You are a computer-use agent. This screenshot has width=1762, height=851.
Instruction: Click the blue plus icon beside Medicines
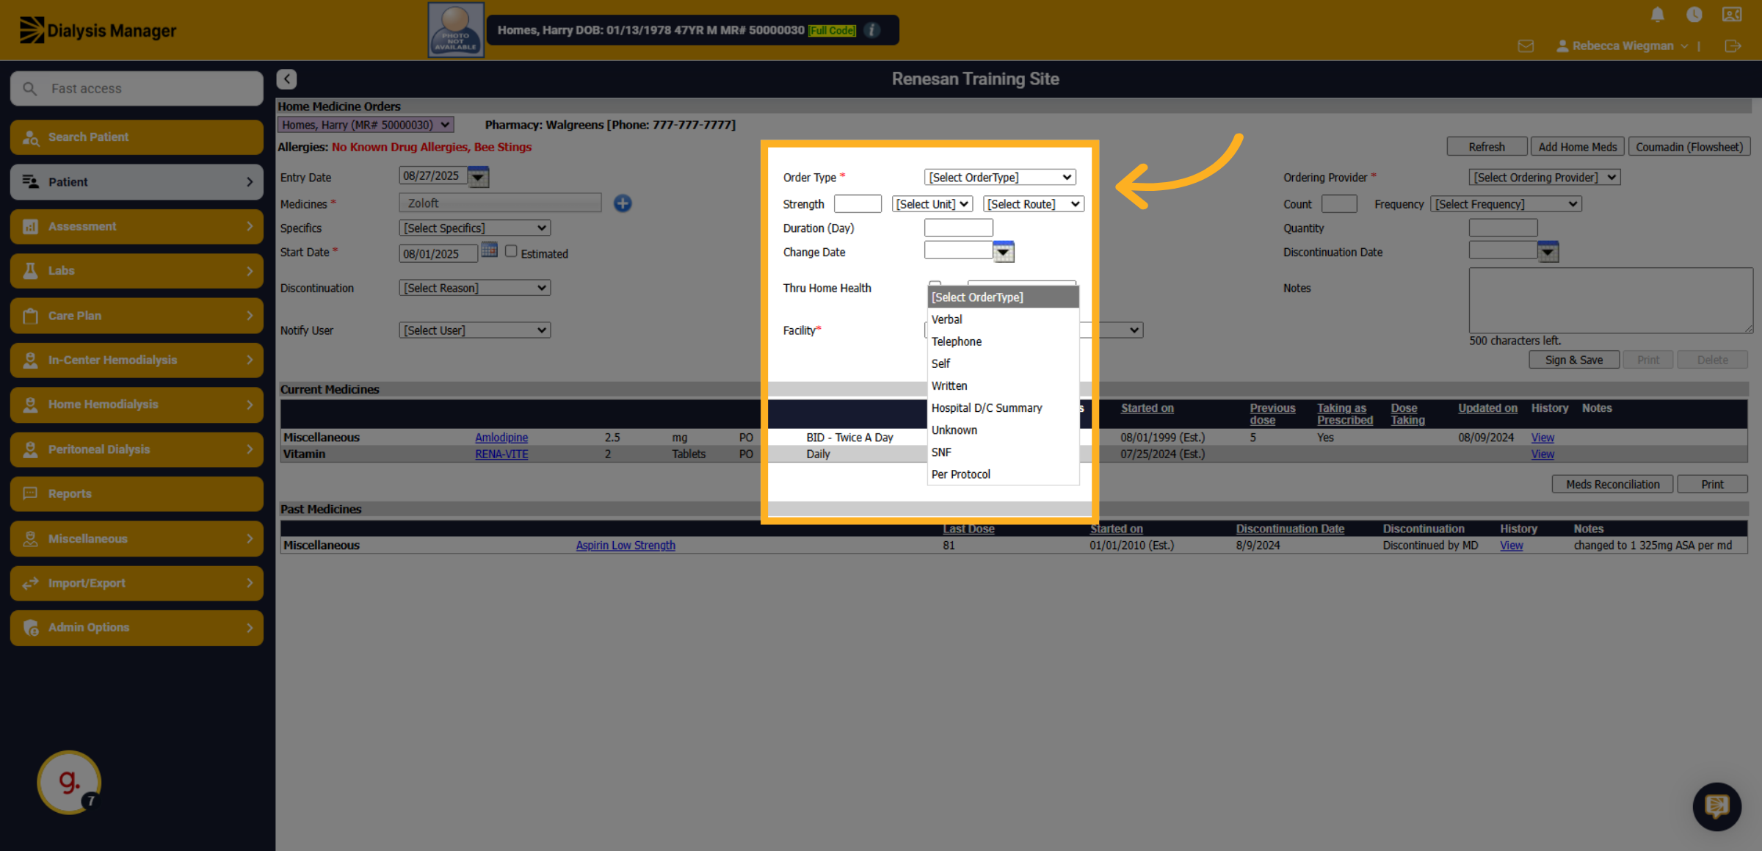(x=623, y=203)
